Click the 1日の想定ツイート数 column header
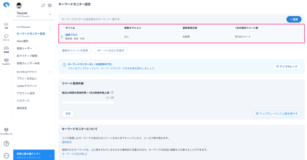This screenshot has width=307, height=160. [x=247, y=28]
